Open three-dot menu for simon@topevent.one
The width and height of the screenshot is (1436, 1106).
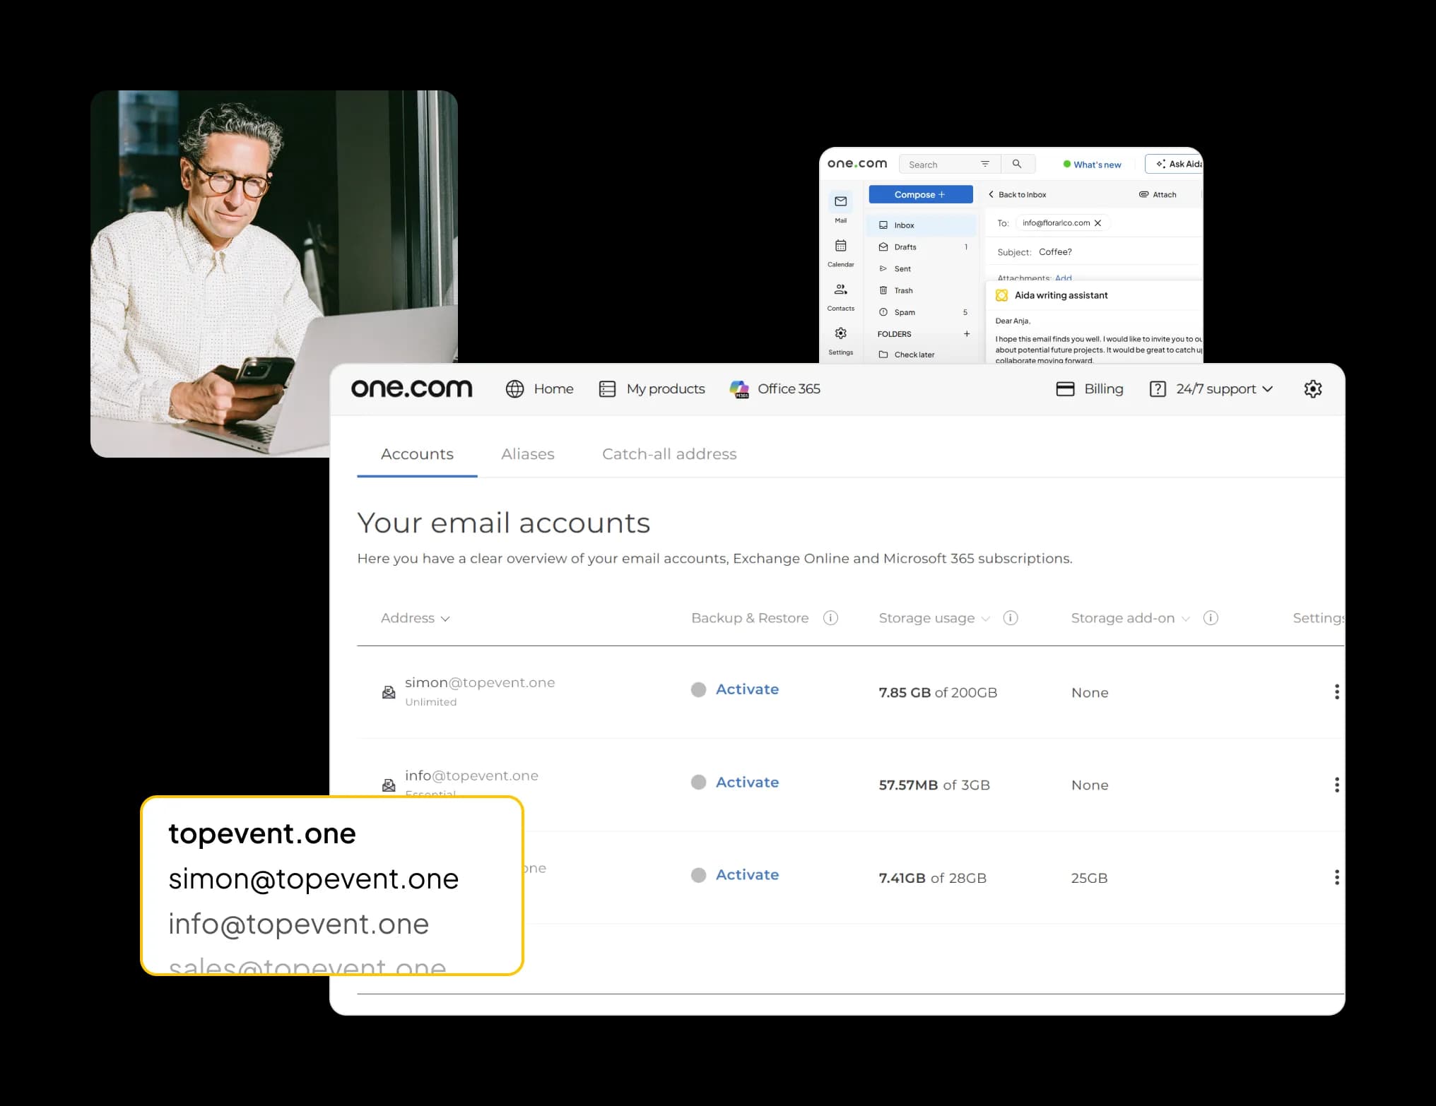1336,692
